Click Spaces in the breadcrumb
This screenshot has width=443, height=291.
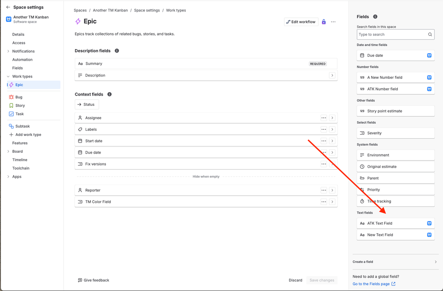[80, 11]
